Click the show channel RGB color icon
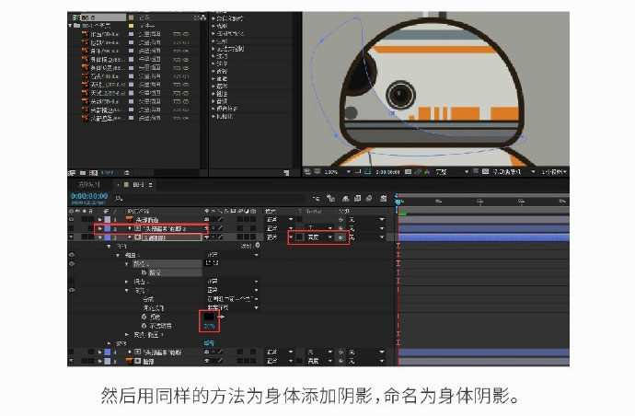This screenshot has height=416, width=635. (x=427, y=172)
